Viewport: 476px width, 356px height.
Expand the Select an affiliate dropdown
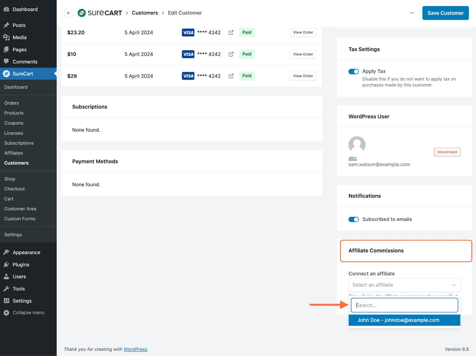404,285
